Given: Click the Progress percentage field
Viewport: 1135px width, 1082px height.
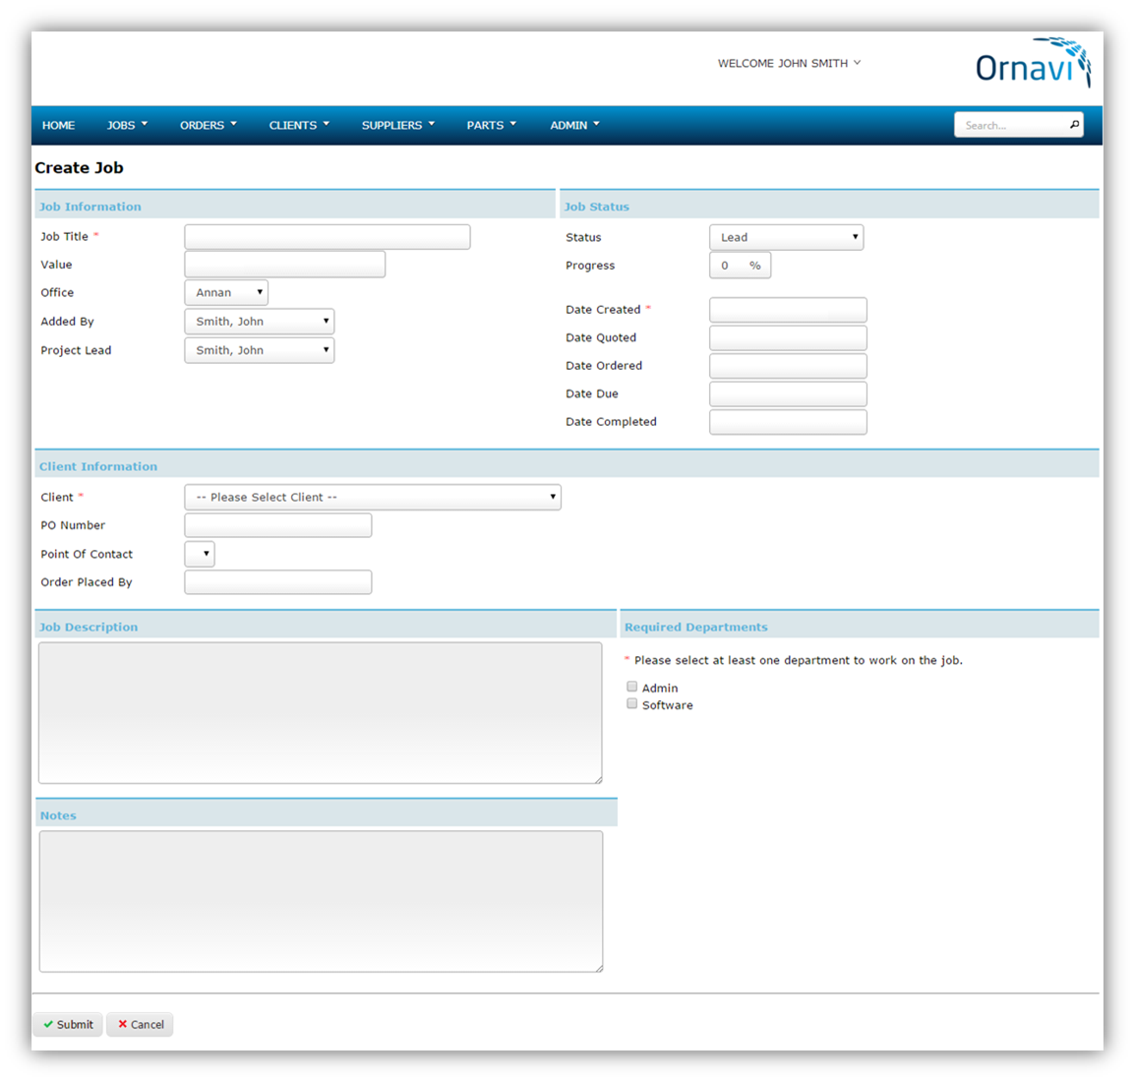Looking at the screenshot, I should point(733,266).
